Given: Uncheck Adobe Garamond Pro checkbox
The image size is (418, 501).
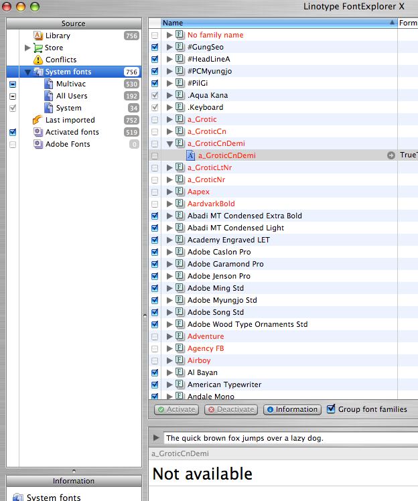Looking at the screenshot, I should pyautogui.click(x=155, y=265).
